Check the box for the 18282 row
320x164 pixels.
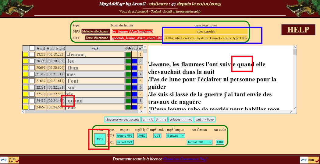[32, 55]
